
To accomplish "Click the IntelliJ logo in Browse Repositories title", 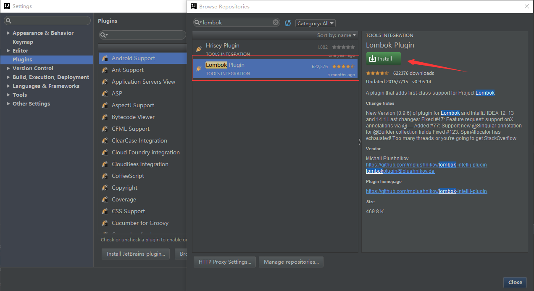I will tap(194, 6).
